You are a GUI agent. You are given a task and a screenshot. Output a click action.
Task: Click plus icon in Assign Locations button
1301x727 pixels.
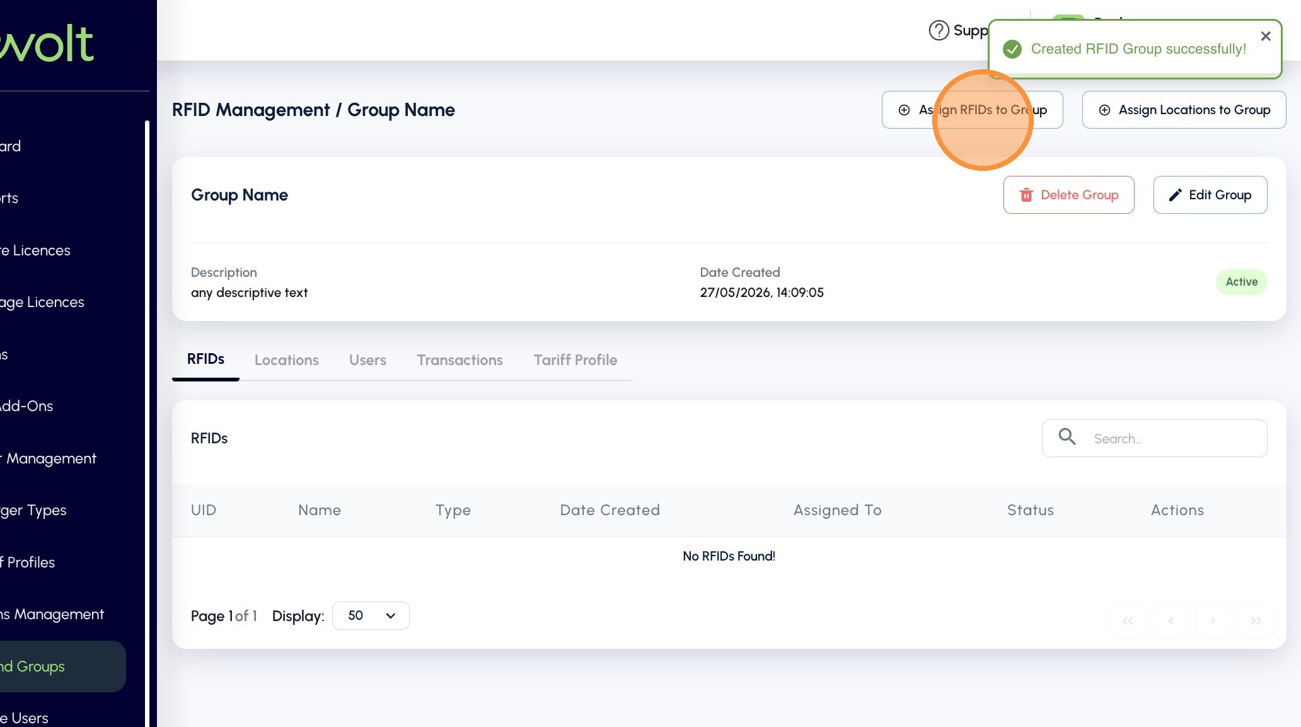1104,110
